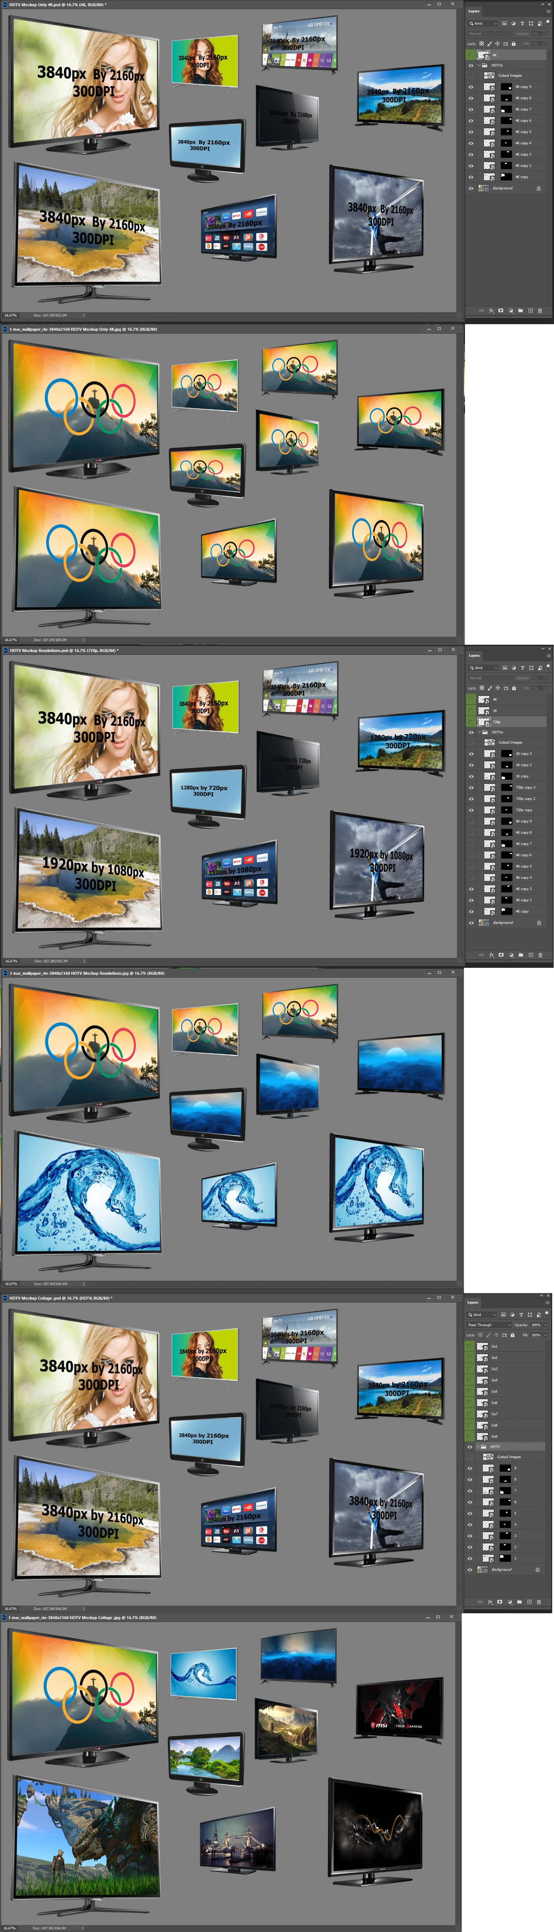The height and width of the screenshot is (1932, 554).
Task: Collapse HDTVs group in Only 4K.psd panel
Action: point(479,65)
